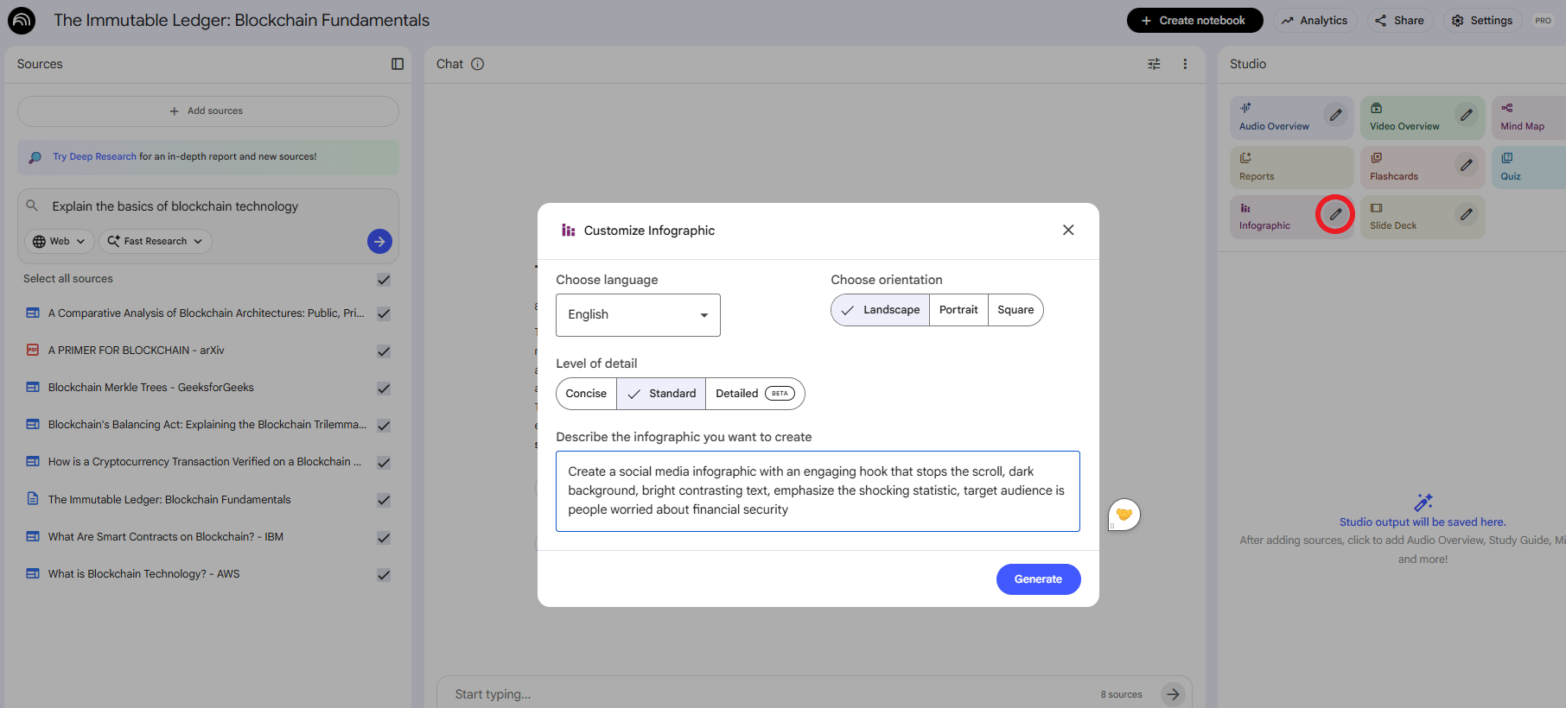
Task: Click the search magnifier icon in Sources
Action: 32,205
